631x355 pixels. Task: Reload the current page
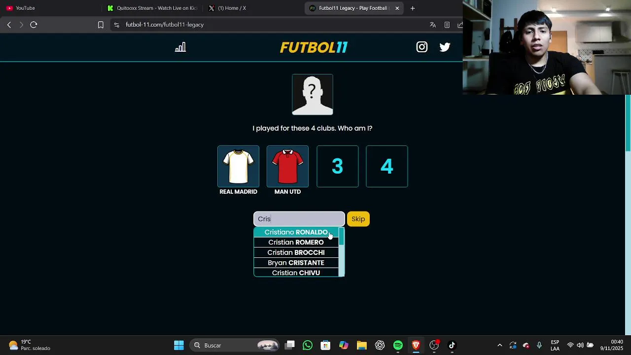click(34, 25)
